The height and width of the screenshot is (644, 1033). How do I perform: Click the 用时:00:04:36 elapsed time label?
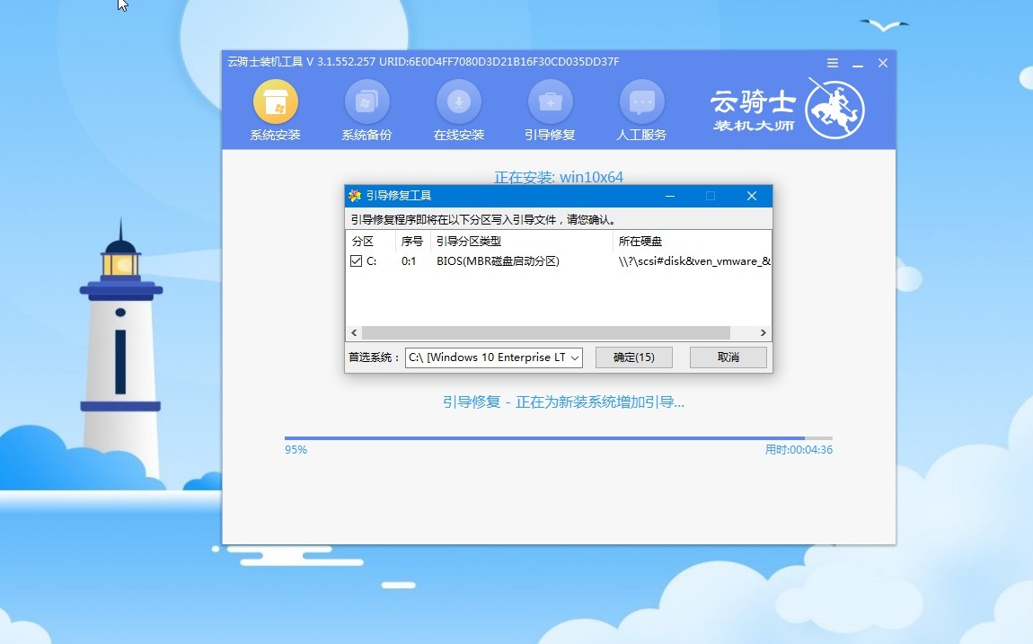coord(799,450)
